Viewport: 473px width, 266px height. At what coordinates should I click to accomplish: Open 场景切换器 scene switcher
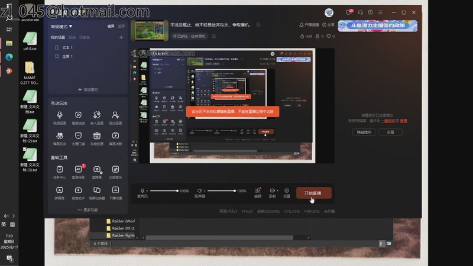point(97,193)
